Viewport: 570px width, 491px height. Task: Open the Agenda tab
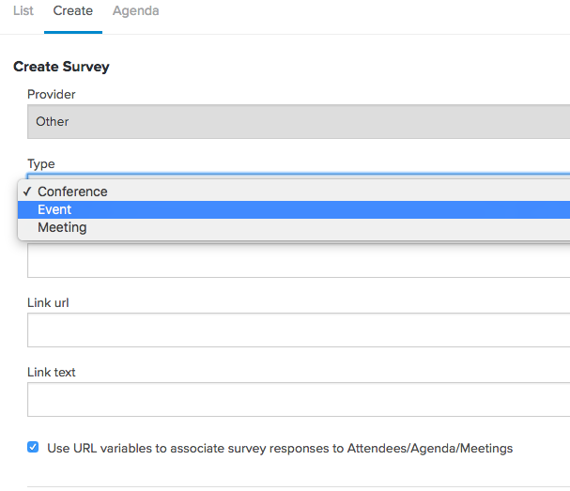pos(135,11)
